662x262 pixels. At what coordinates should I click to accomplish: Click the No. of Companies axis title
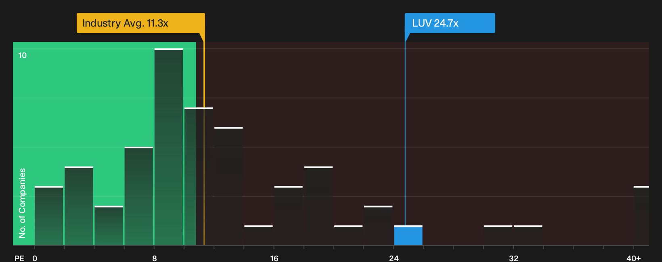(x=22, y=203)
